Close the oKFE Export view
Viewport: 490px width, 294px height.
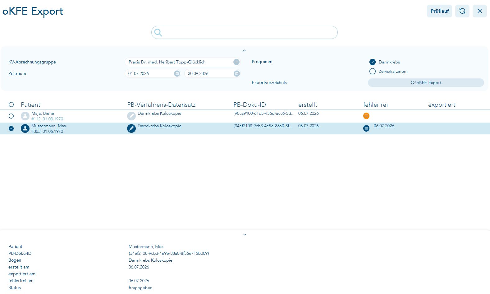(x=480, y=11)
